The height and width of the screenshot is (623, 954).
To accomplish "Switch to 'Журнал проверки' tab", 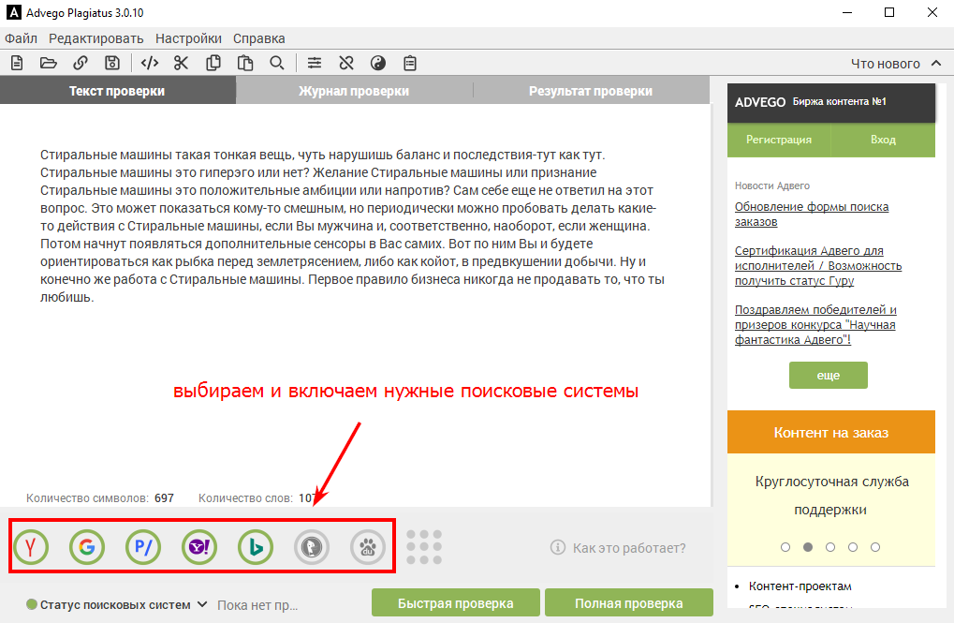I will click(354, 91).
